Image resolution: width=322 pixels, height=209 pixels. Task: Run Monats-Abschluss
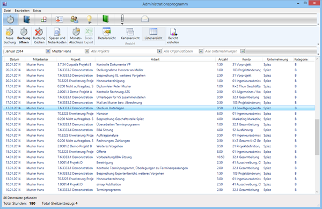76,36
